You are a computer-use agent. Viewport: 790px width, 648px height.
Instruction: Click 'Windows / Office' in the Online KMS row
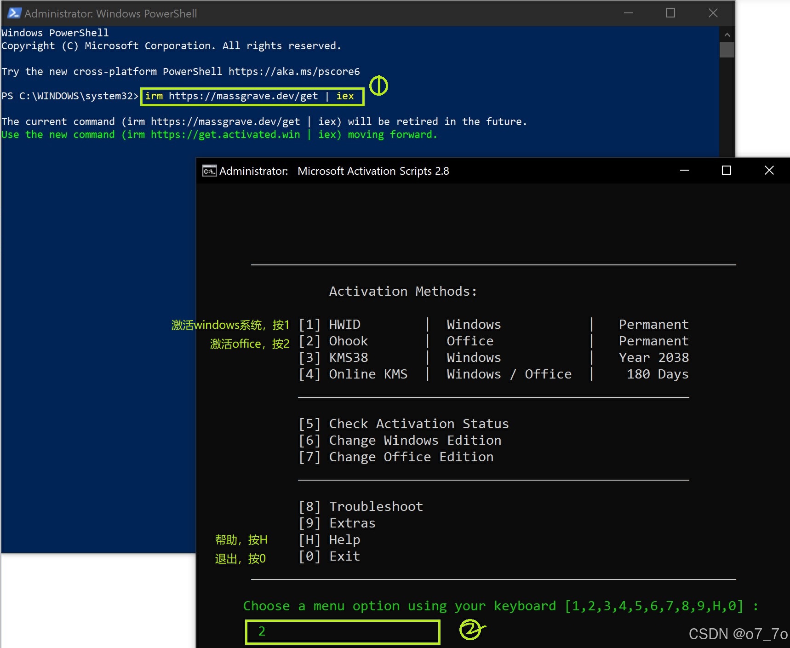tap(509, 374)
